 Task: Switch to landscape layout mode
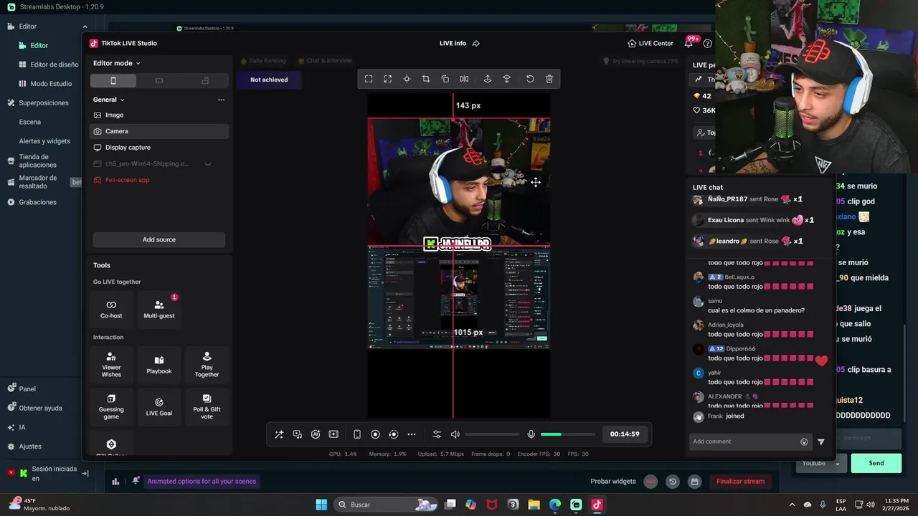[159, 80]
